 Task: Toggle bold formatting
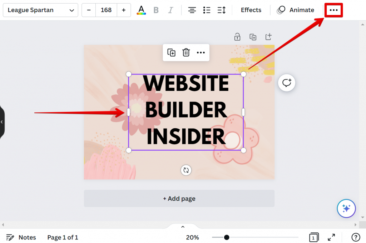coord(156,10)
